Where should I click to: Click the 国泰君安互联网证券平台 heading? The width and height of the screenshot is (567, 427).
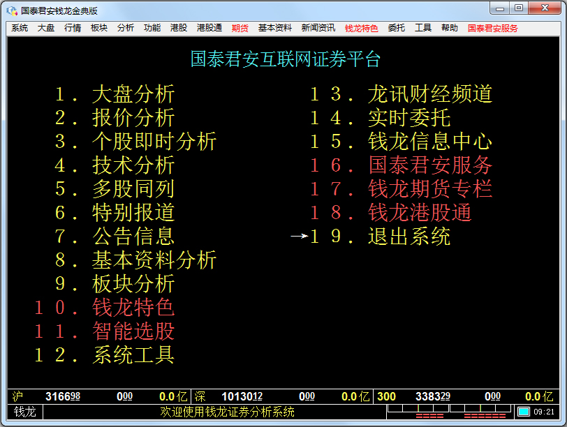[x=286, y=59]
